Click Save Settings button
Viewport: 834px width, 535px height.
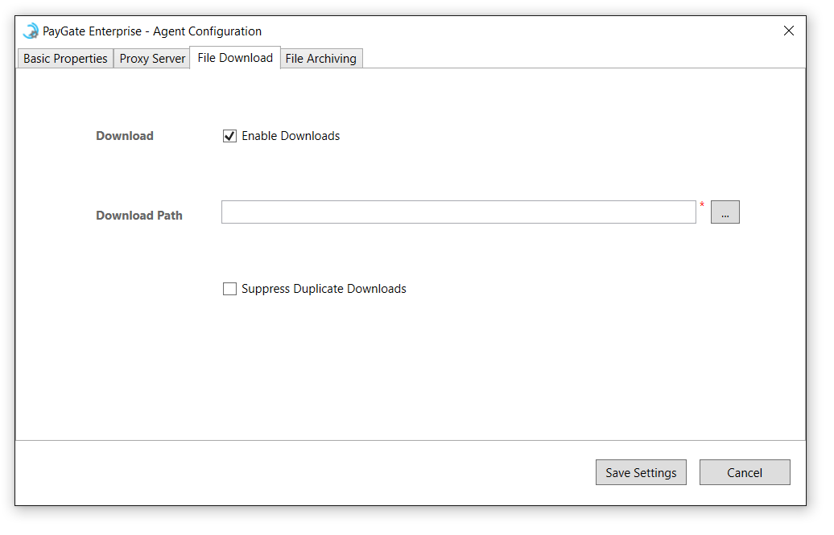click(x=641, y=472)
